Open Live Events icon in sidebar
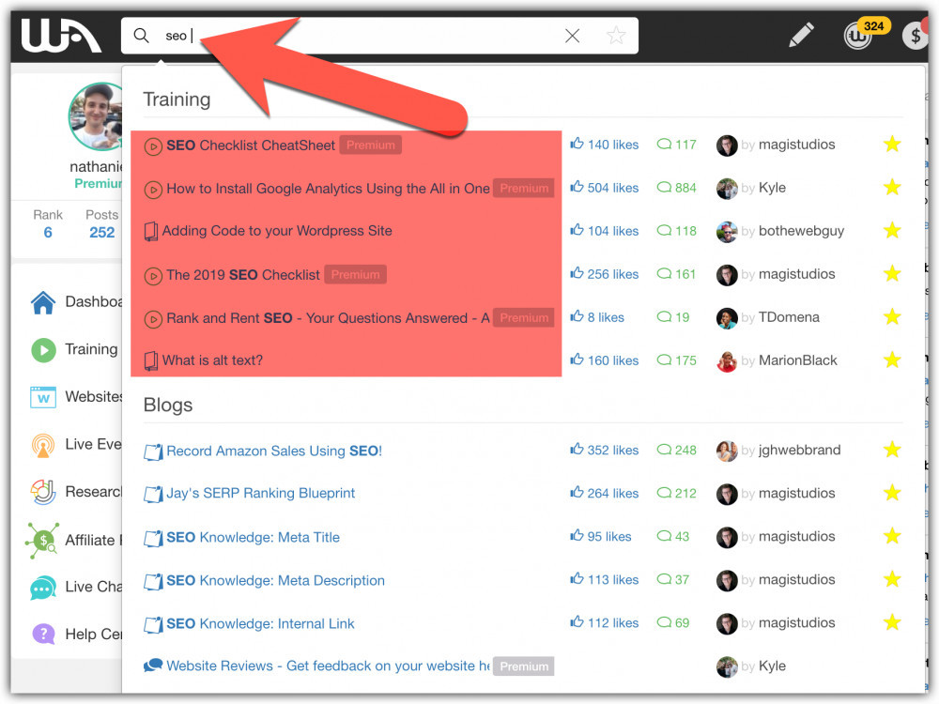Screen dimensions: 939x704 click(43, 445)
